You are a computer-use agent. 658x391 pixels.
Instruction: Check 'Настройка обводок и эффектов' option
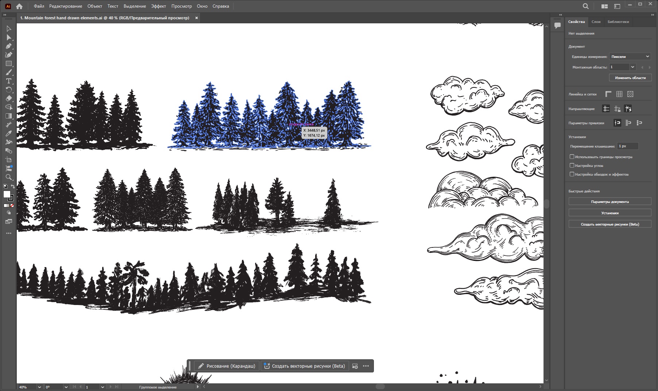tap(572, 174)
